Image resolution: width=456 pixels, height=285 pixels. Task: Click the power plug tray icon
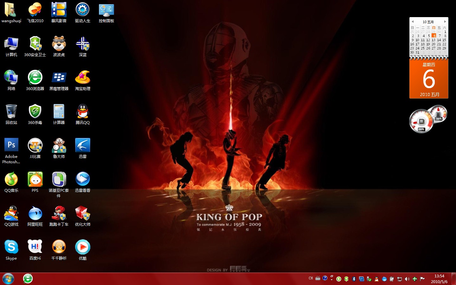[x=392, y=279]
